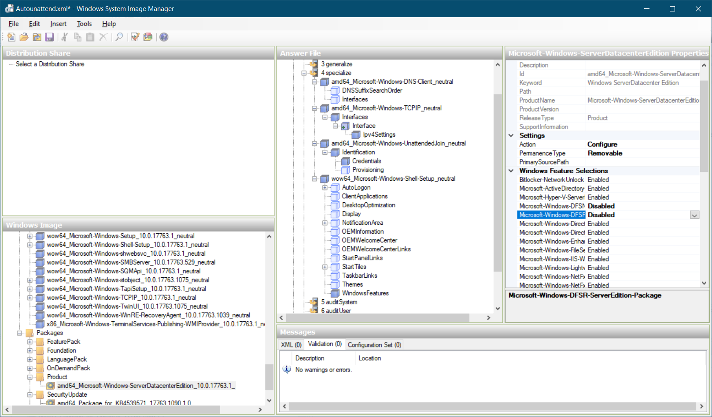Open dropdown for Microsoft-Windows-DFSR Disabled value
Screen dimensions: 712x417
(694, 215)
